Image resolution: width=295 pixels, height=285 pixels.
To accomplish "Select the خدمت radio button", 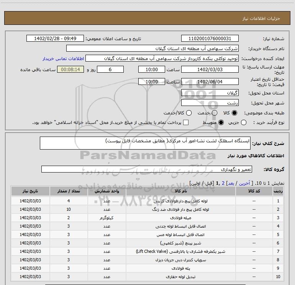I will [215, 113].
